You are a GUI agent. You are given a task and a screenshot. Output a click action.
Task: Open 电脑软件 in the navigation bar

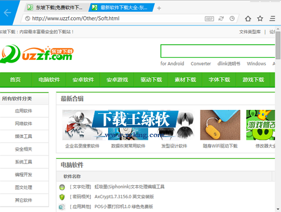click(x=49, y=80)
